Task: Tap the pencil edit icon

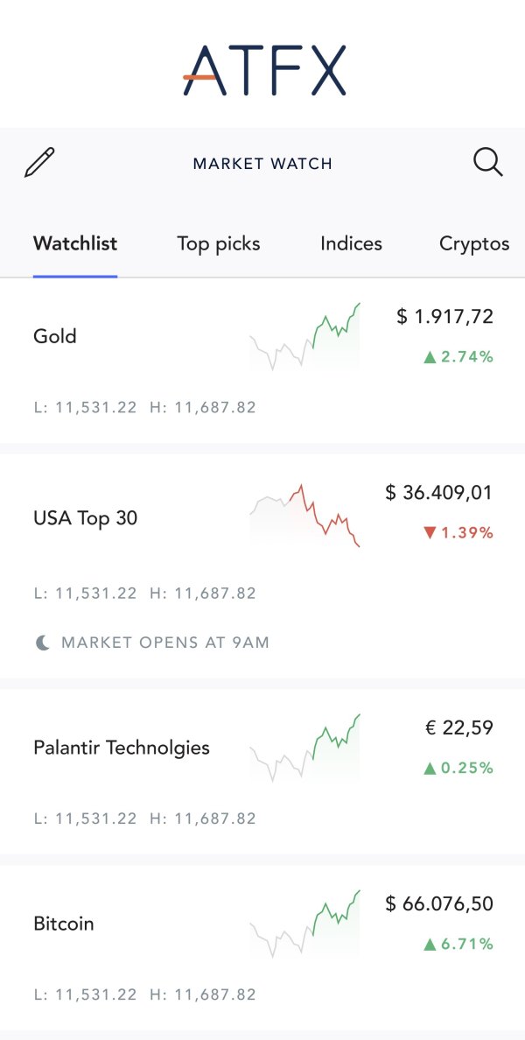Action: pos(39,163)
